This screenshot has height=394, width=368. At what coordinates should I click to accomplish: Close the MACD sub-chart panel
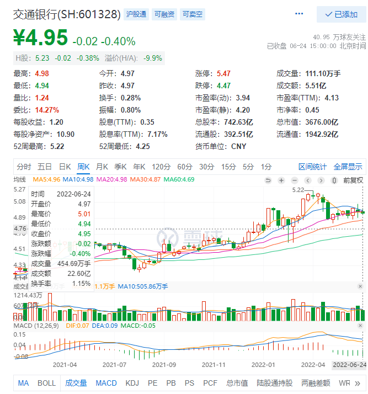360,326
